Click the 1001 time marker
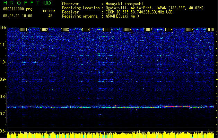Screen dimensions: 218x138 point(23,30)
